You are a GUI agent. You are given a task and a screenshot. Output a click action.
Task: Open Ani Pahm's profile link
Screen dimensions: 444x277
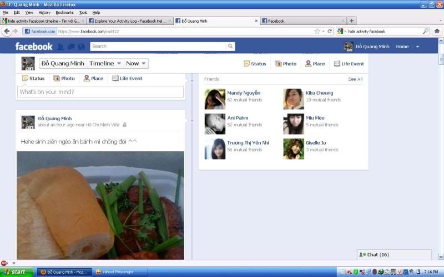click(238, 117)
